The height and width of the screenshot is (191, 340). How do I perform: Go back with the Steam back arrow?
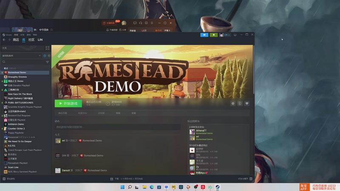(4, 39)
